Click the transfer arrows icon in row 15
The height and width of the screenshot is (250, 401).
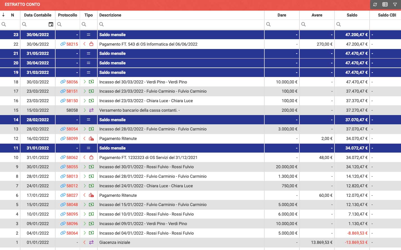point(91,110)
